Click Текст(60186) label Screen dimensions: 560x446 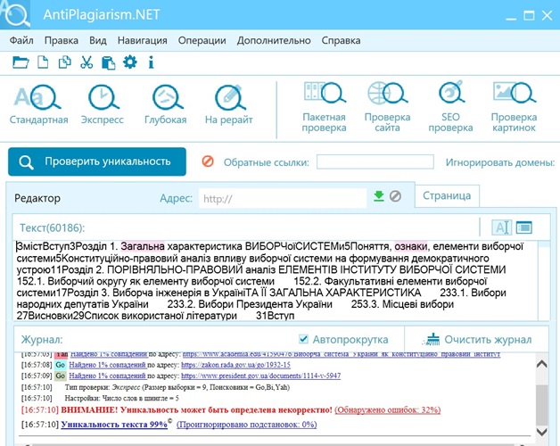coord(52,227)
